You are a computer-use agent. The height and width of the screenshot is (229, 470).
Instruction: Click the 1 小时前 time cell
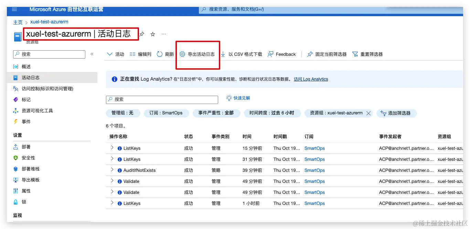[251, 203]
